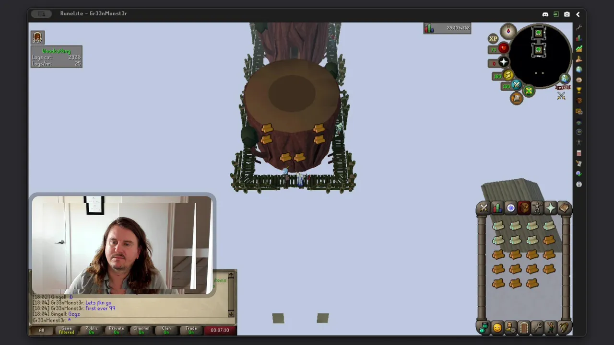Open the Inventory backpack tab
This screenshot has height=345, width=614.
click(x=524, y=208)
